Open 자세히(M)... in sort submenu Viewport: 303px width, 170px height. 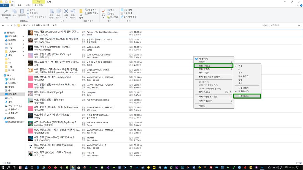(x=247, y=96)
